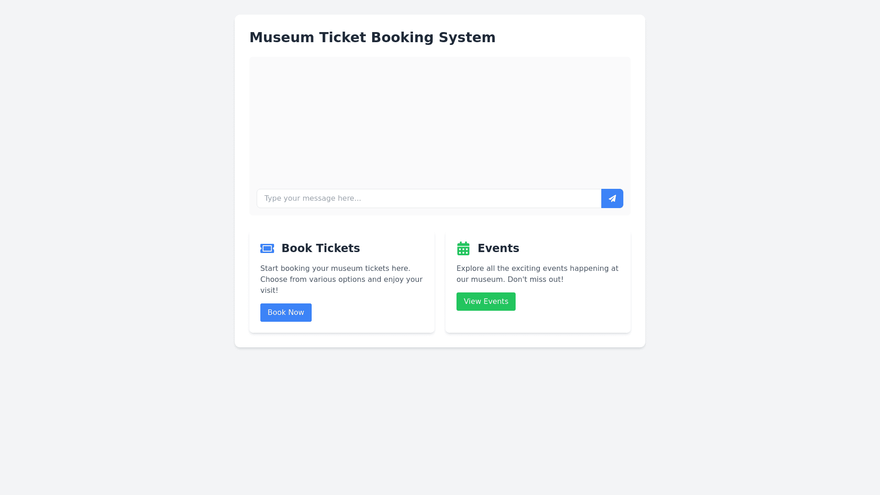Click 'Booking System' in the page title
This screenshot has height=495, width=880.
click(433, 38)
